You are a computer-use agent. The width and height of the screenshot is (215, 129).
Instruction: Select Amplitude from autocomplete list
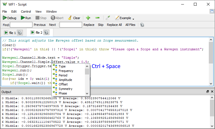[65, 80]
